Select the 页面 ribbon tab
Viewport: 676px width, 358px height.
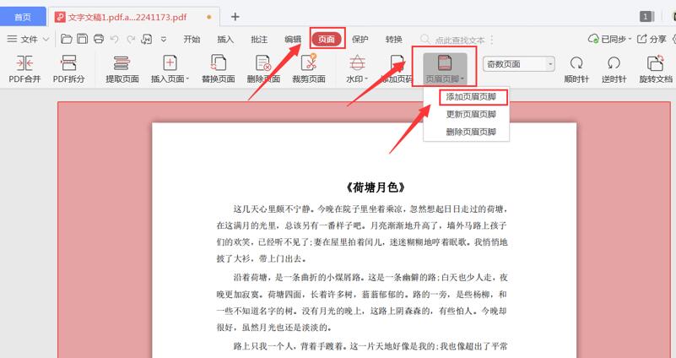click(327, 39)
